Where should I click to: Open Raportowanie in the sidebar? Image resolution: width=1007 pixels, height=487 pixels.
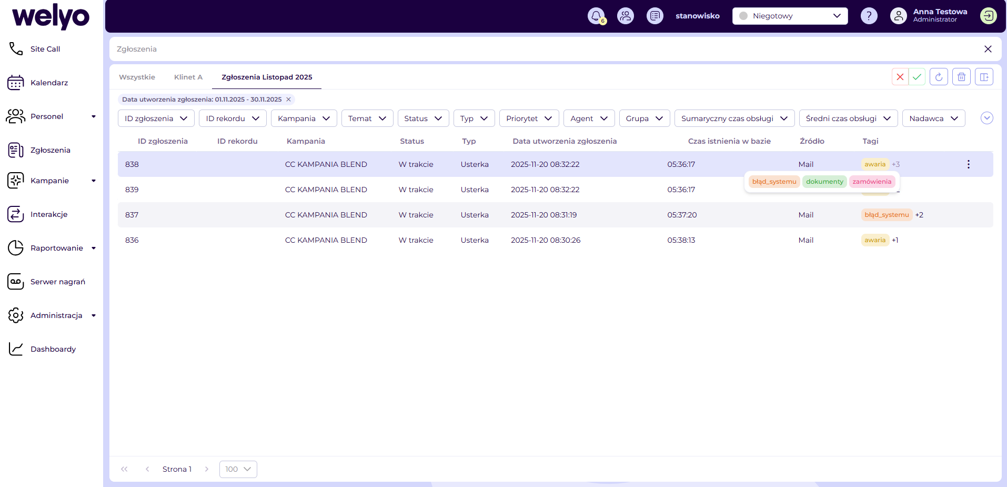point(56,248)
